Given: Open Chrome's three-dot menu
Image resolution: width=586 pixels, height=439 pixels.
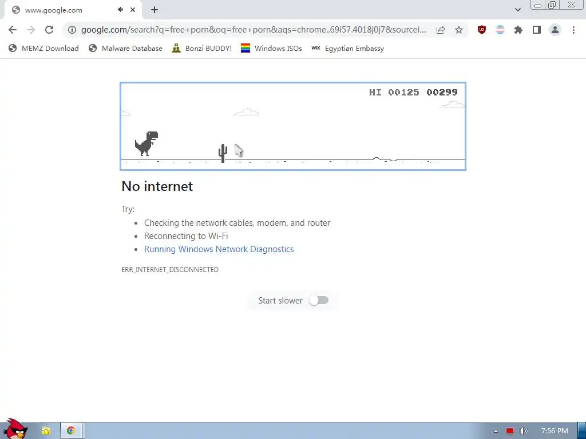Looking at the screenshot, I should 573,30.
